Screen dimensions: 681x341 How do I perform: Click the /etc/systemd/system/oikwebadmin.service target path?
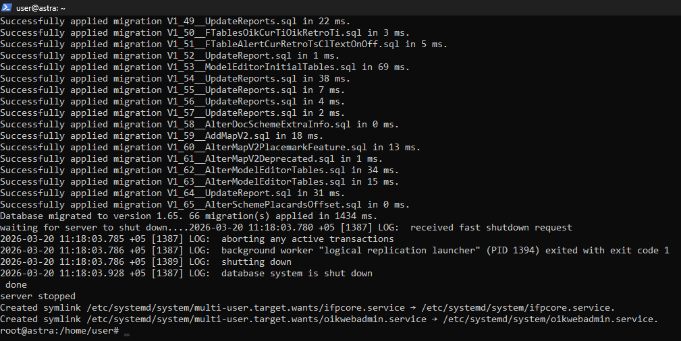pos(551,319)
